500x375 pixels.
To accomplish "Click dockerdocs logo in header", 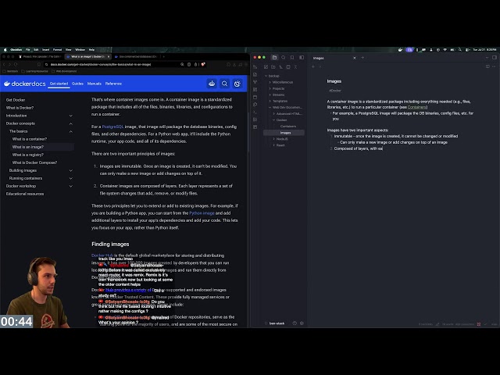I will [x=24, y=84].
